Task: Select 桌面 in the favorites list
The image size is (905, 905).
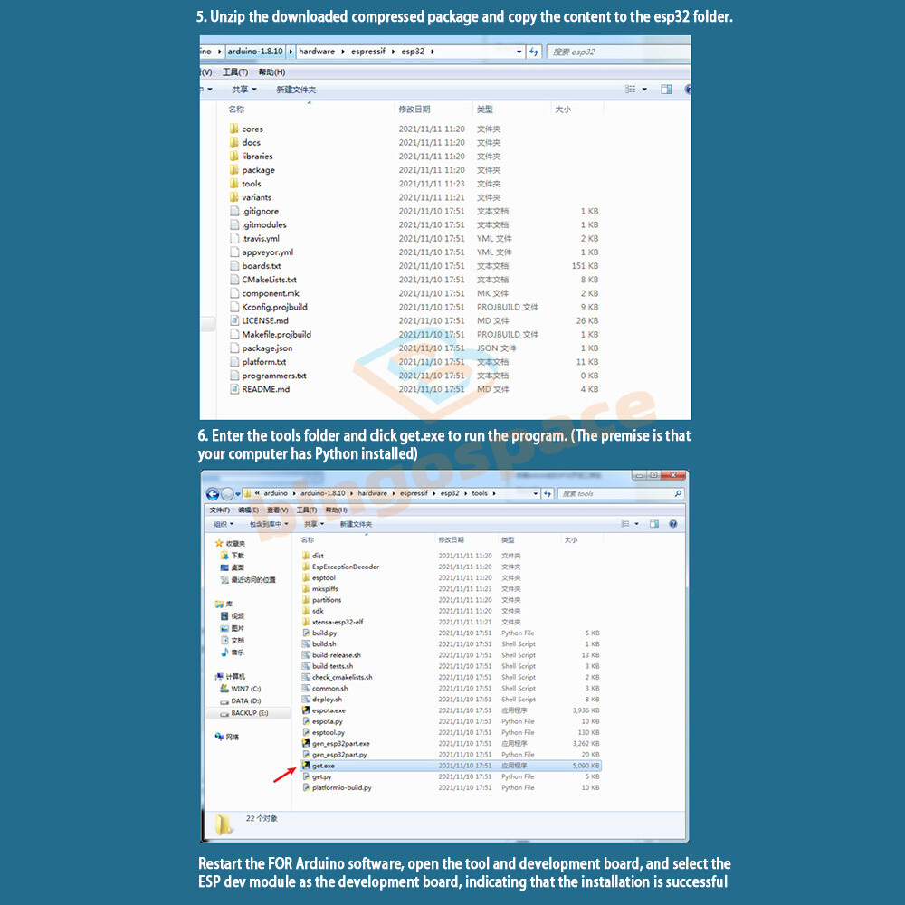Action: (x=237, y=568)
